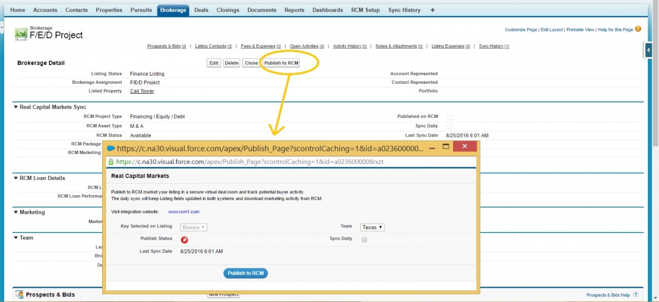This screenshot has width=659, height=302.
Task: Click the plus tab to show all tabs
Action: pyautogui.click(x=433, y=10)
